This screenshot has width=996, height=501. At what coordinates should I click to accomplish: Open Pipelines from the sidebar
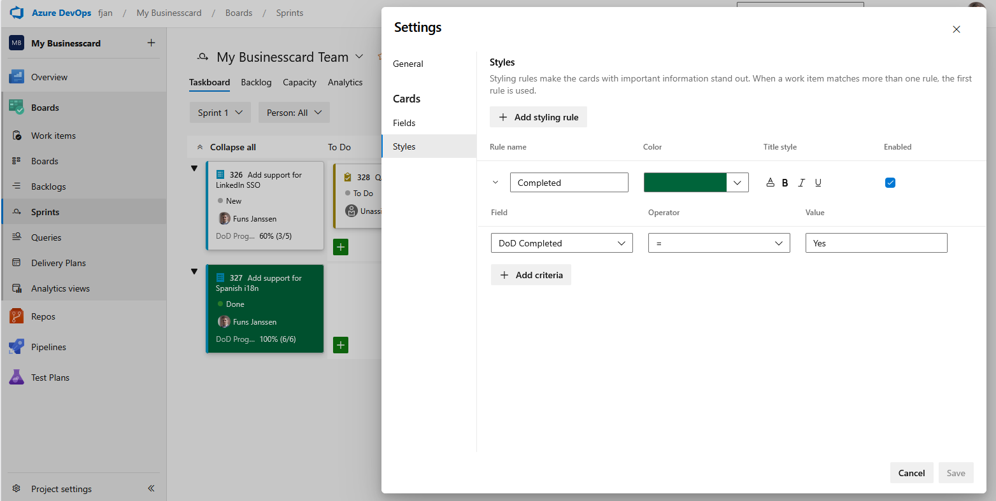coord(48,347)
